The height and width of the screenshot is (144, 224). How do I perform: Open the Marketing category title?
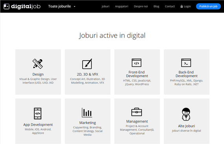(88, 122)
